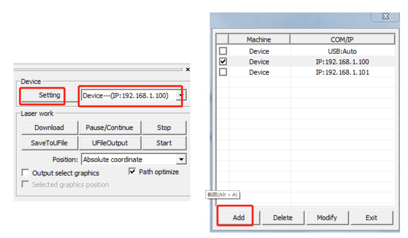The image size is (408, 238).
Task: Tick the IP:192.168.1.101 device checkbox
Action: pyautogui.click(x=223, y=72)
